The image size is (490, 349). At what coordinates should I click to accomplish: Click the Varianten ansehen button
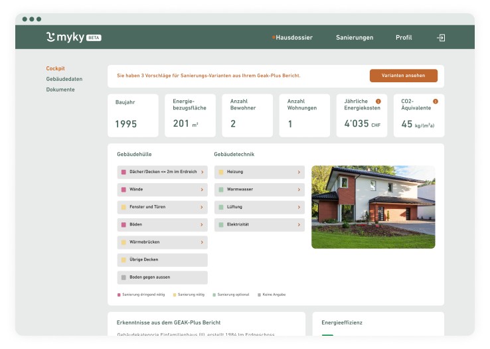pyautogui.click(x=404, y=76)
